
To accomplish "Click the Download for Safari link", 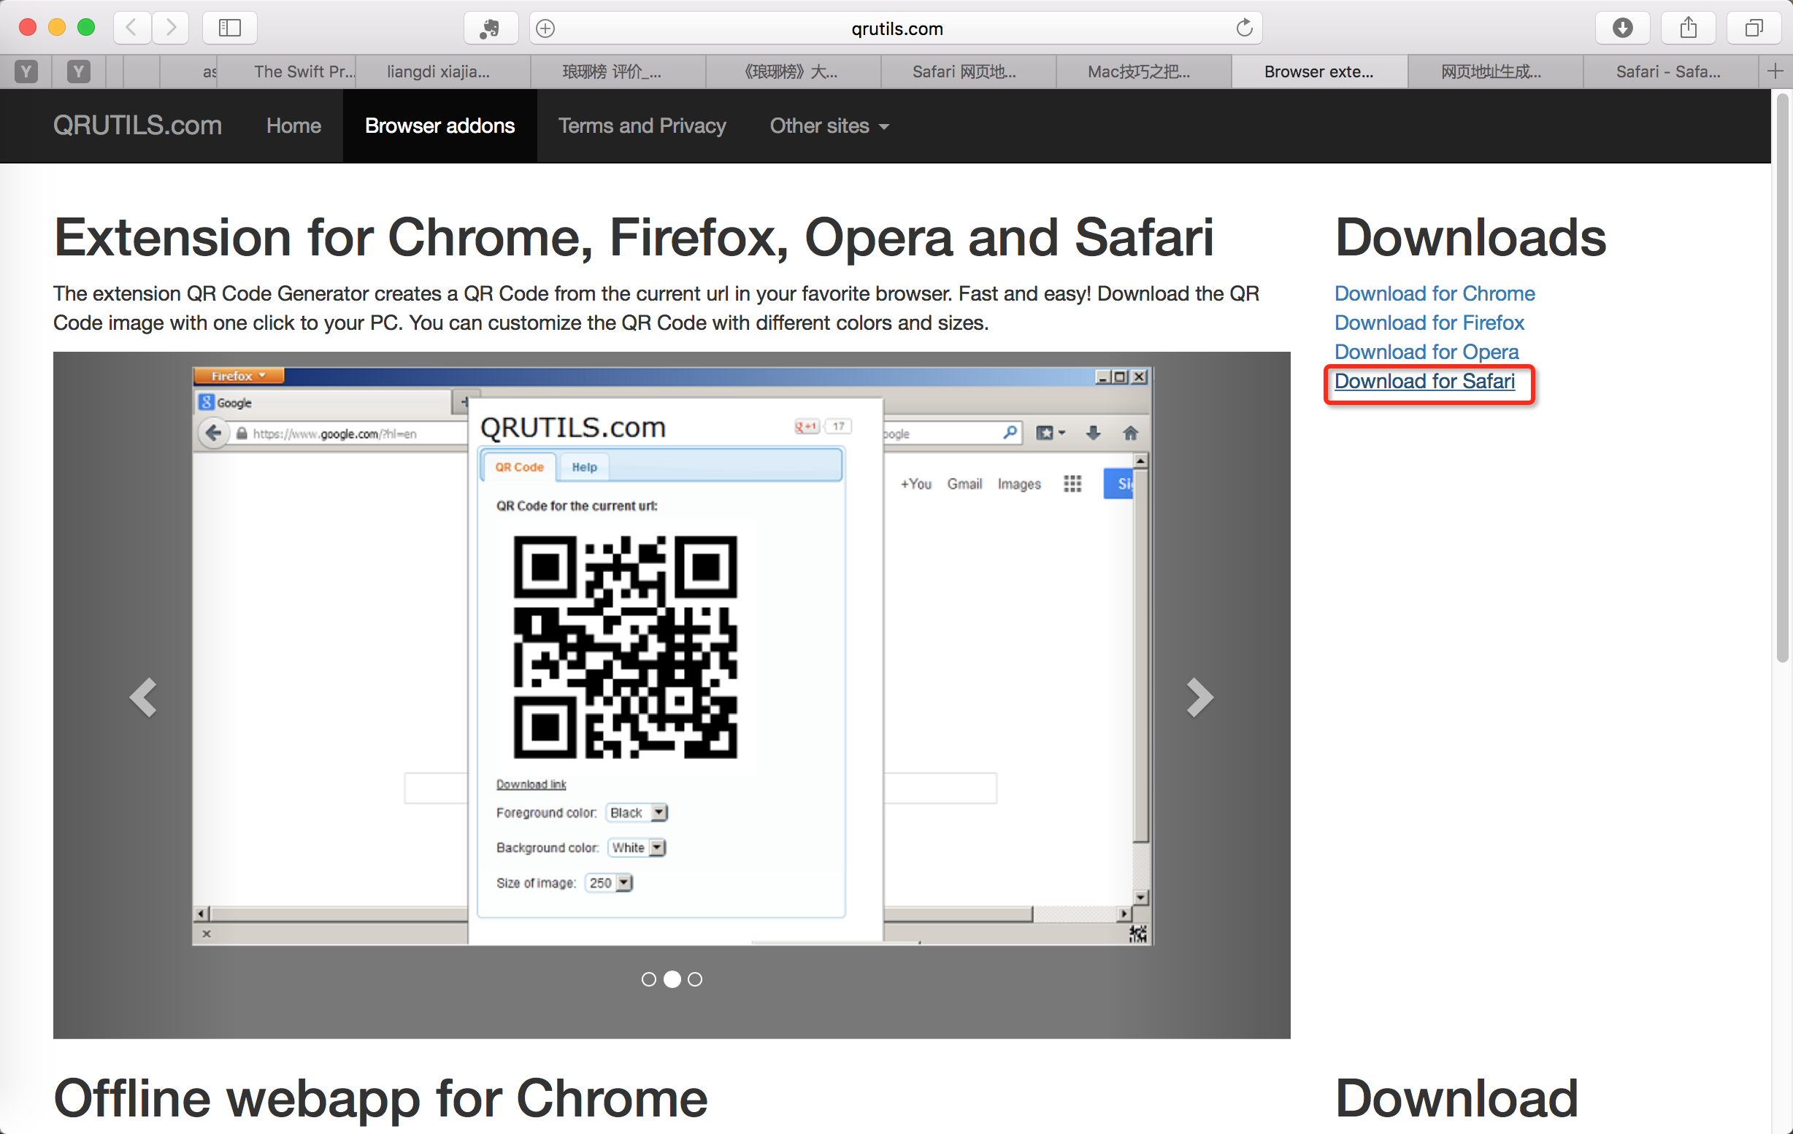I will pos(1424,381).
